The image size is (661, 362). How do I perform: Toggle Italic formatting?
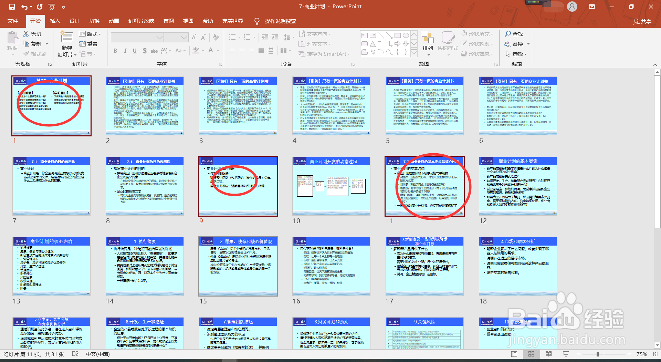click(x=125, y=51)
